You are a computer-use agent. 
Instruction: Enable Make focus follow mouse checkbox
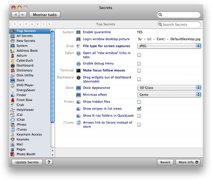click(x=139, y=70)
